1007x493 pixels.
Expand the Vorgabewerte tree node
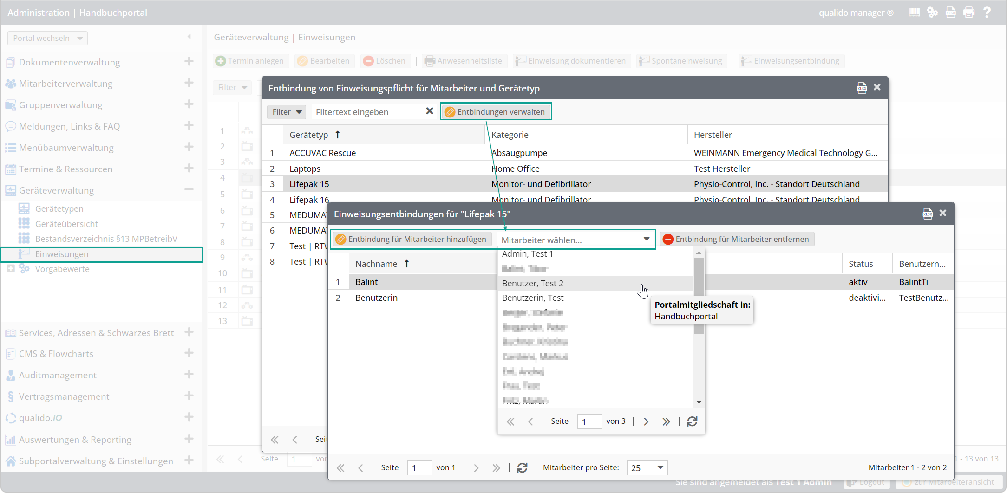coord(11,269)
